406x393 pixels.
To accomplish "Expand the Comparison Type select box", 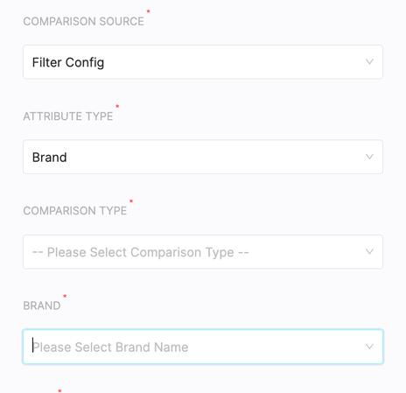I will click(203, 252).
